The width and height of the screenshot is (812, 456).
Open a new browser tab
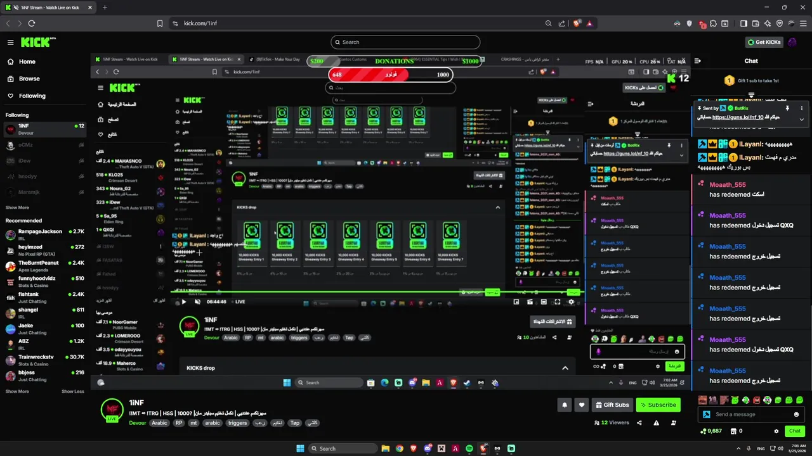click(105, 8)
